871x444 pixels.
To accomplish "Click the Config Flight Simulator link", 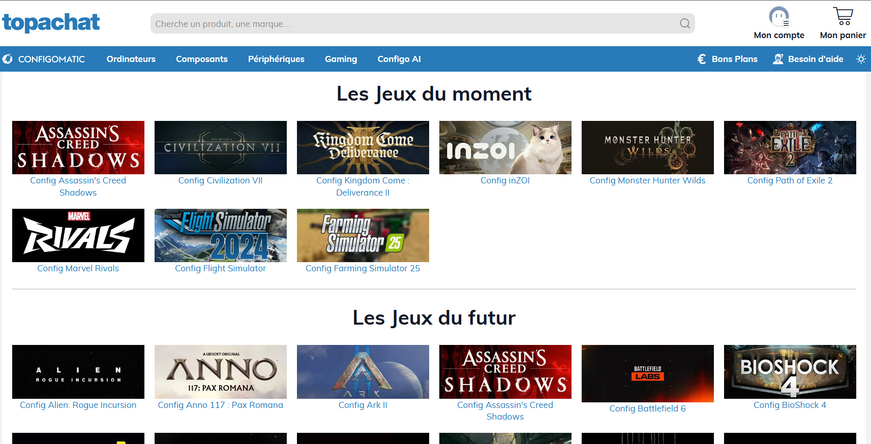I will (221, 268).
